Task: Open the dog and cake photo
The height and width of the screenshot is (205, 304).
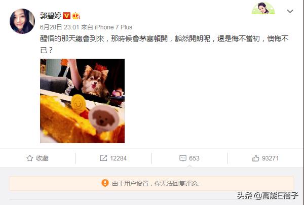Action: coord(83,101)
